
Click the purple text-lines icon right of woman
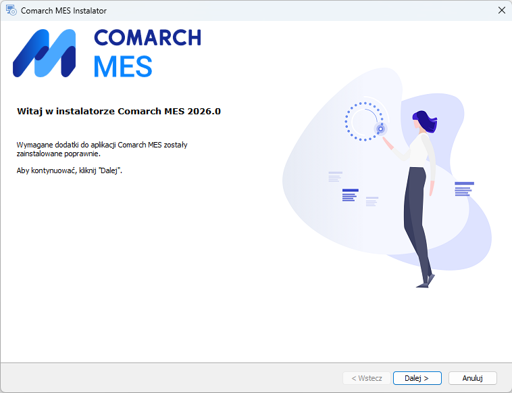pos(464,189)
